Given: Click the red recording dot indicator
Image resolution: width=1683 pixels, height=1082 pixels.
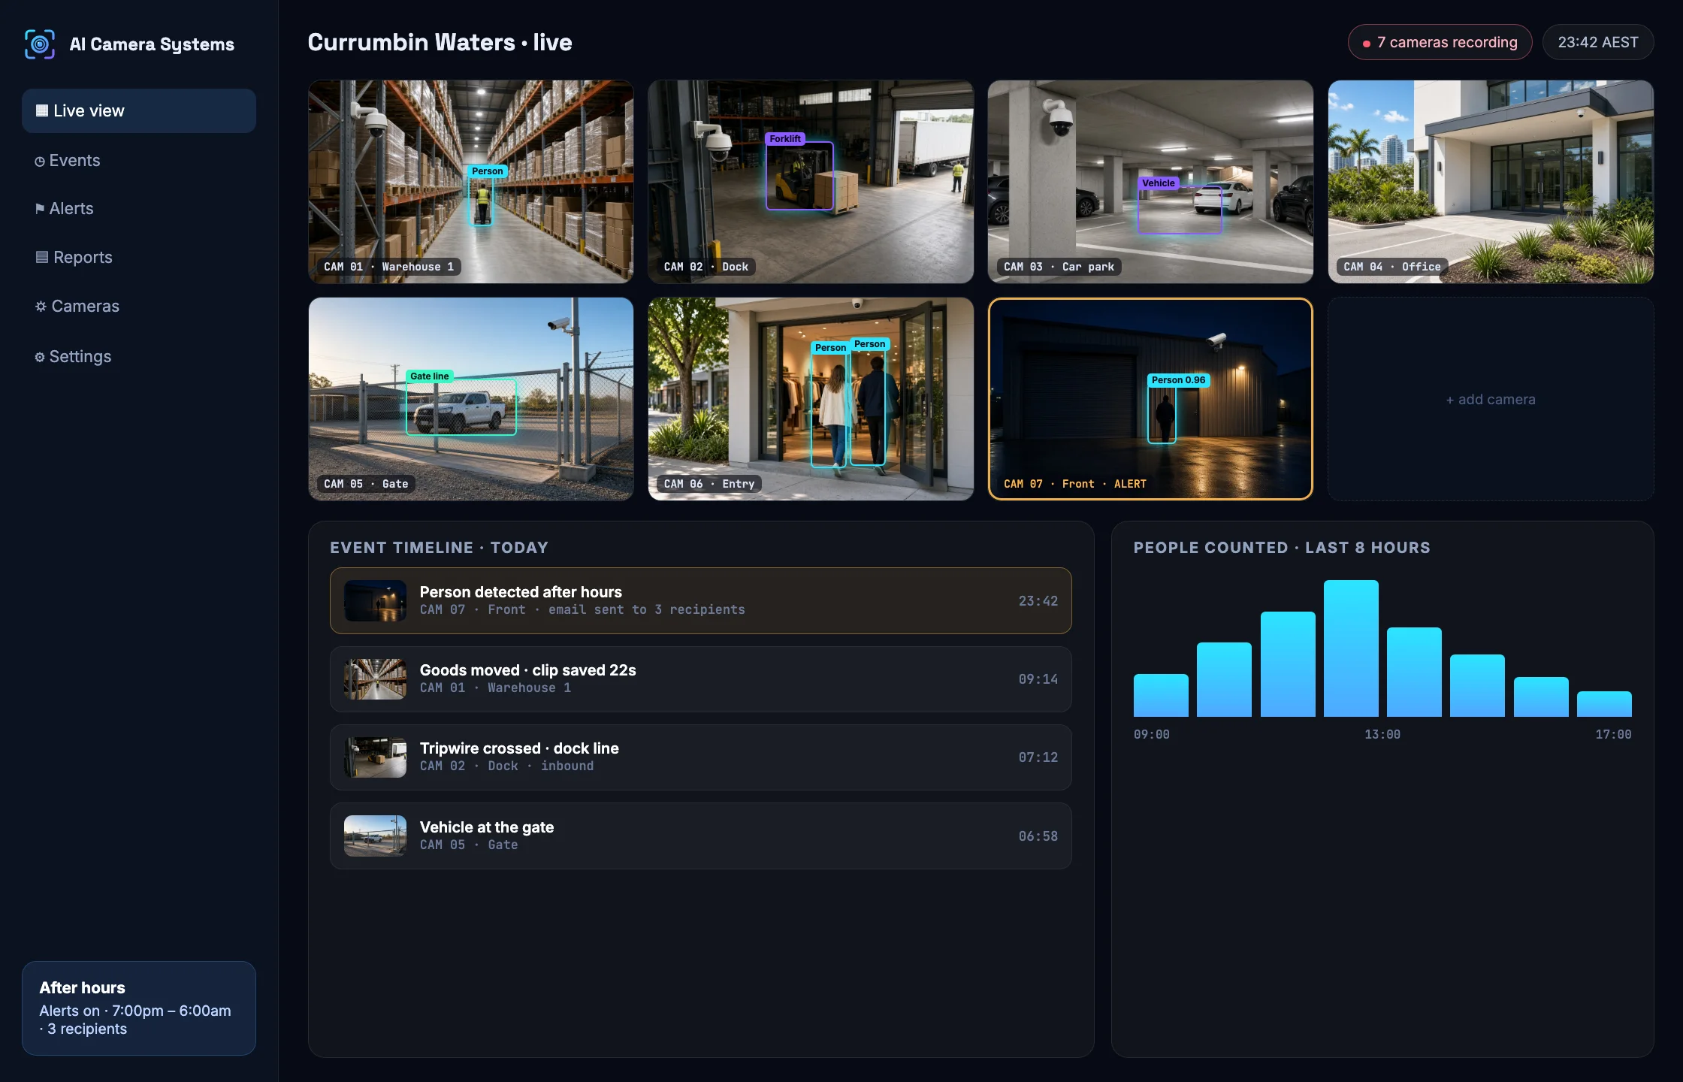Looking at the screenshot, I should tap(1367, 44).
